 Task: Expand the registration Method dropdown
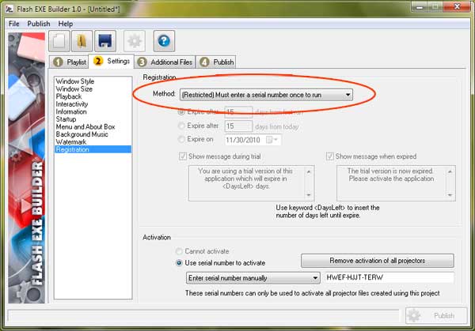click(266, 95)
